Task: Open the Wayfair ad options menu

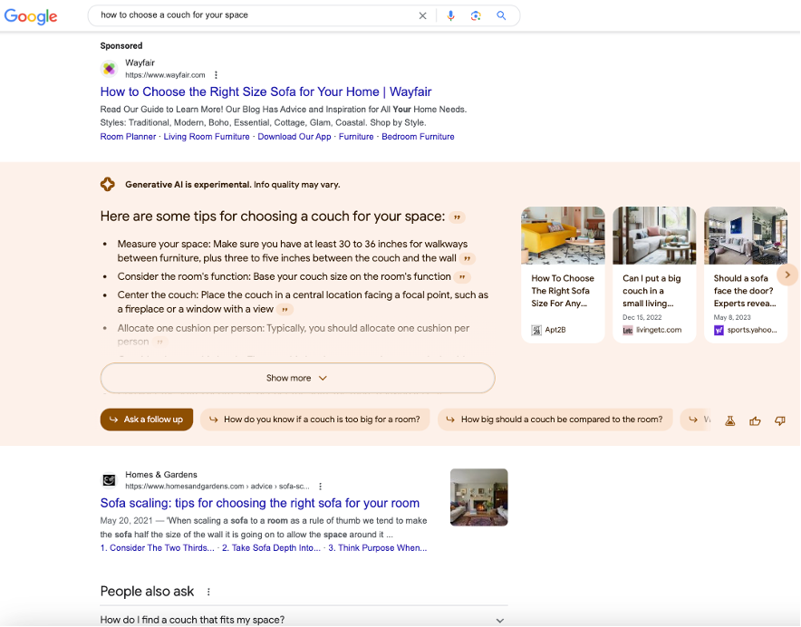Action: tap(216, 75)
